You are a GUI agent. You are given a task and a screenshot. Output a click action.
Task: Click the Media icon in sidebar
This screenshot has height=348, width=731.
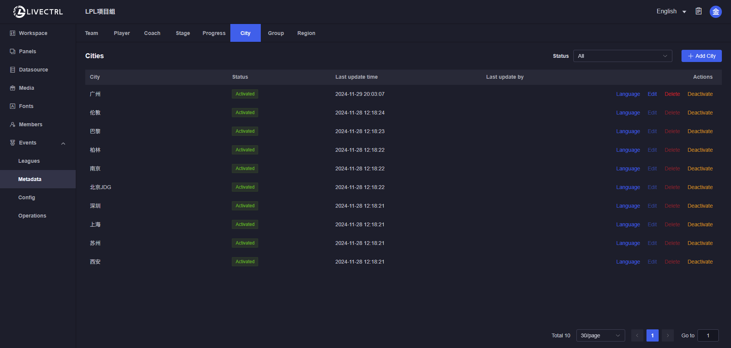pos(13,88)
